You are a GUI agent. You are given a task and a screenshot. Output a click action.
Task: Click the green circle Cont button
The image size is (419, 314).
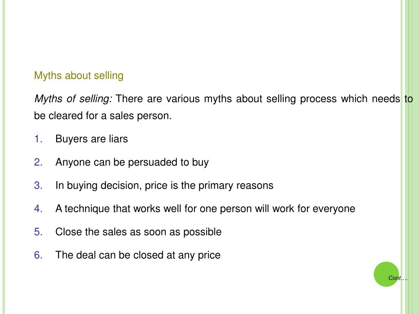coord(386,274)
